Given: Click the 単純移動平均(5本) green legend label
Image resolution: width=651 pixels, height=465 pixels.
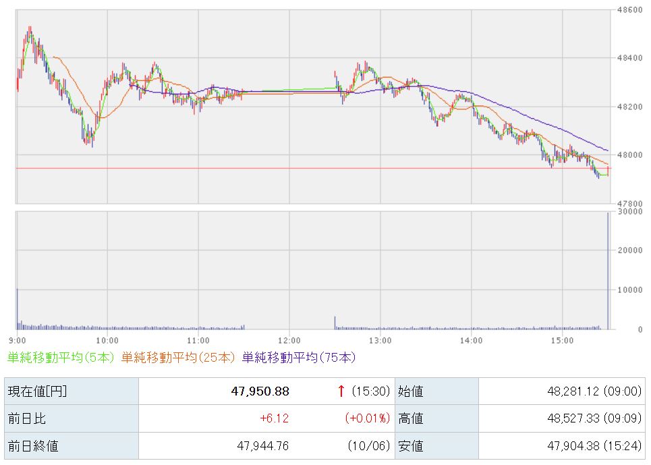Looking at the screenshot, I should click(x=61, y=357).
